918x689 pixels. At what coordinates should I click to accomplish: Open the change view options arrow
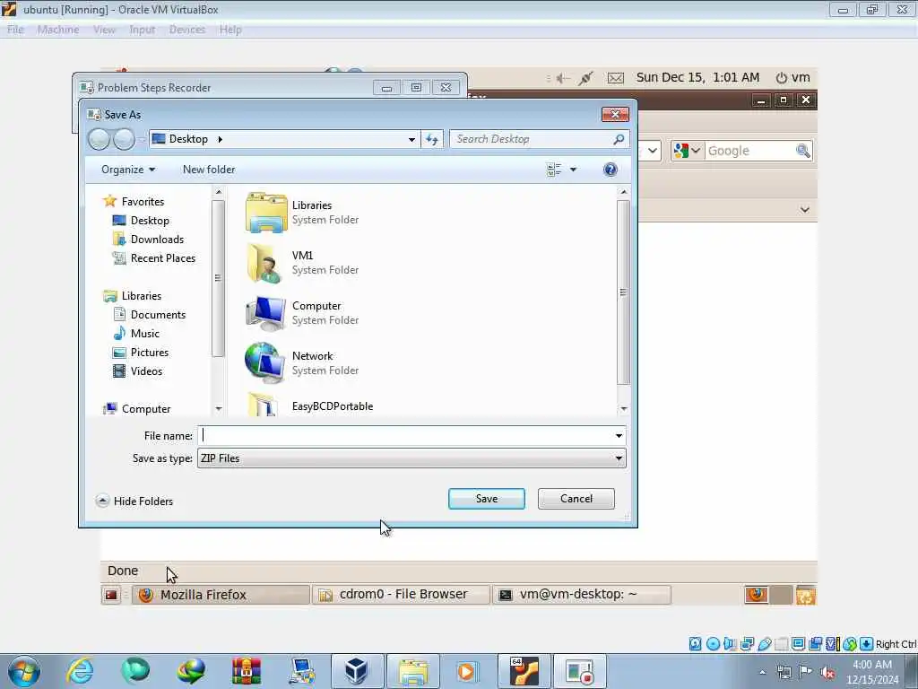point(573,170)
